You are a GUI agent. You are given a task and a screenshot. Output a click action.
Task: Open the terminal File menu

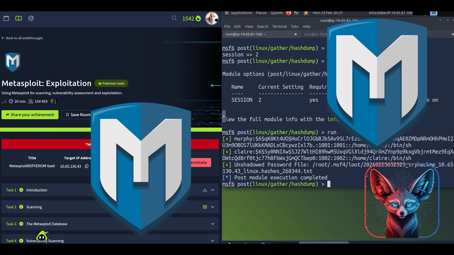pyautogui.click(x=227, y=27)
